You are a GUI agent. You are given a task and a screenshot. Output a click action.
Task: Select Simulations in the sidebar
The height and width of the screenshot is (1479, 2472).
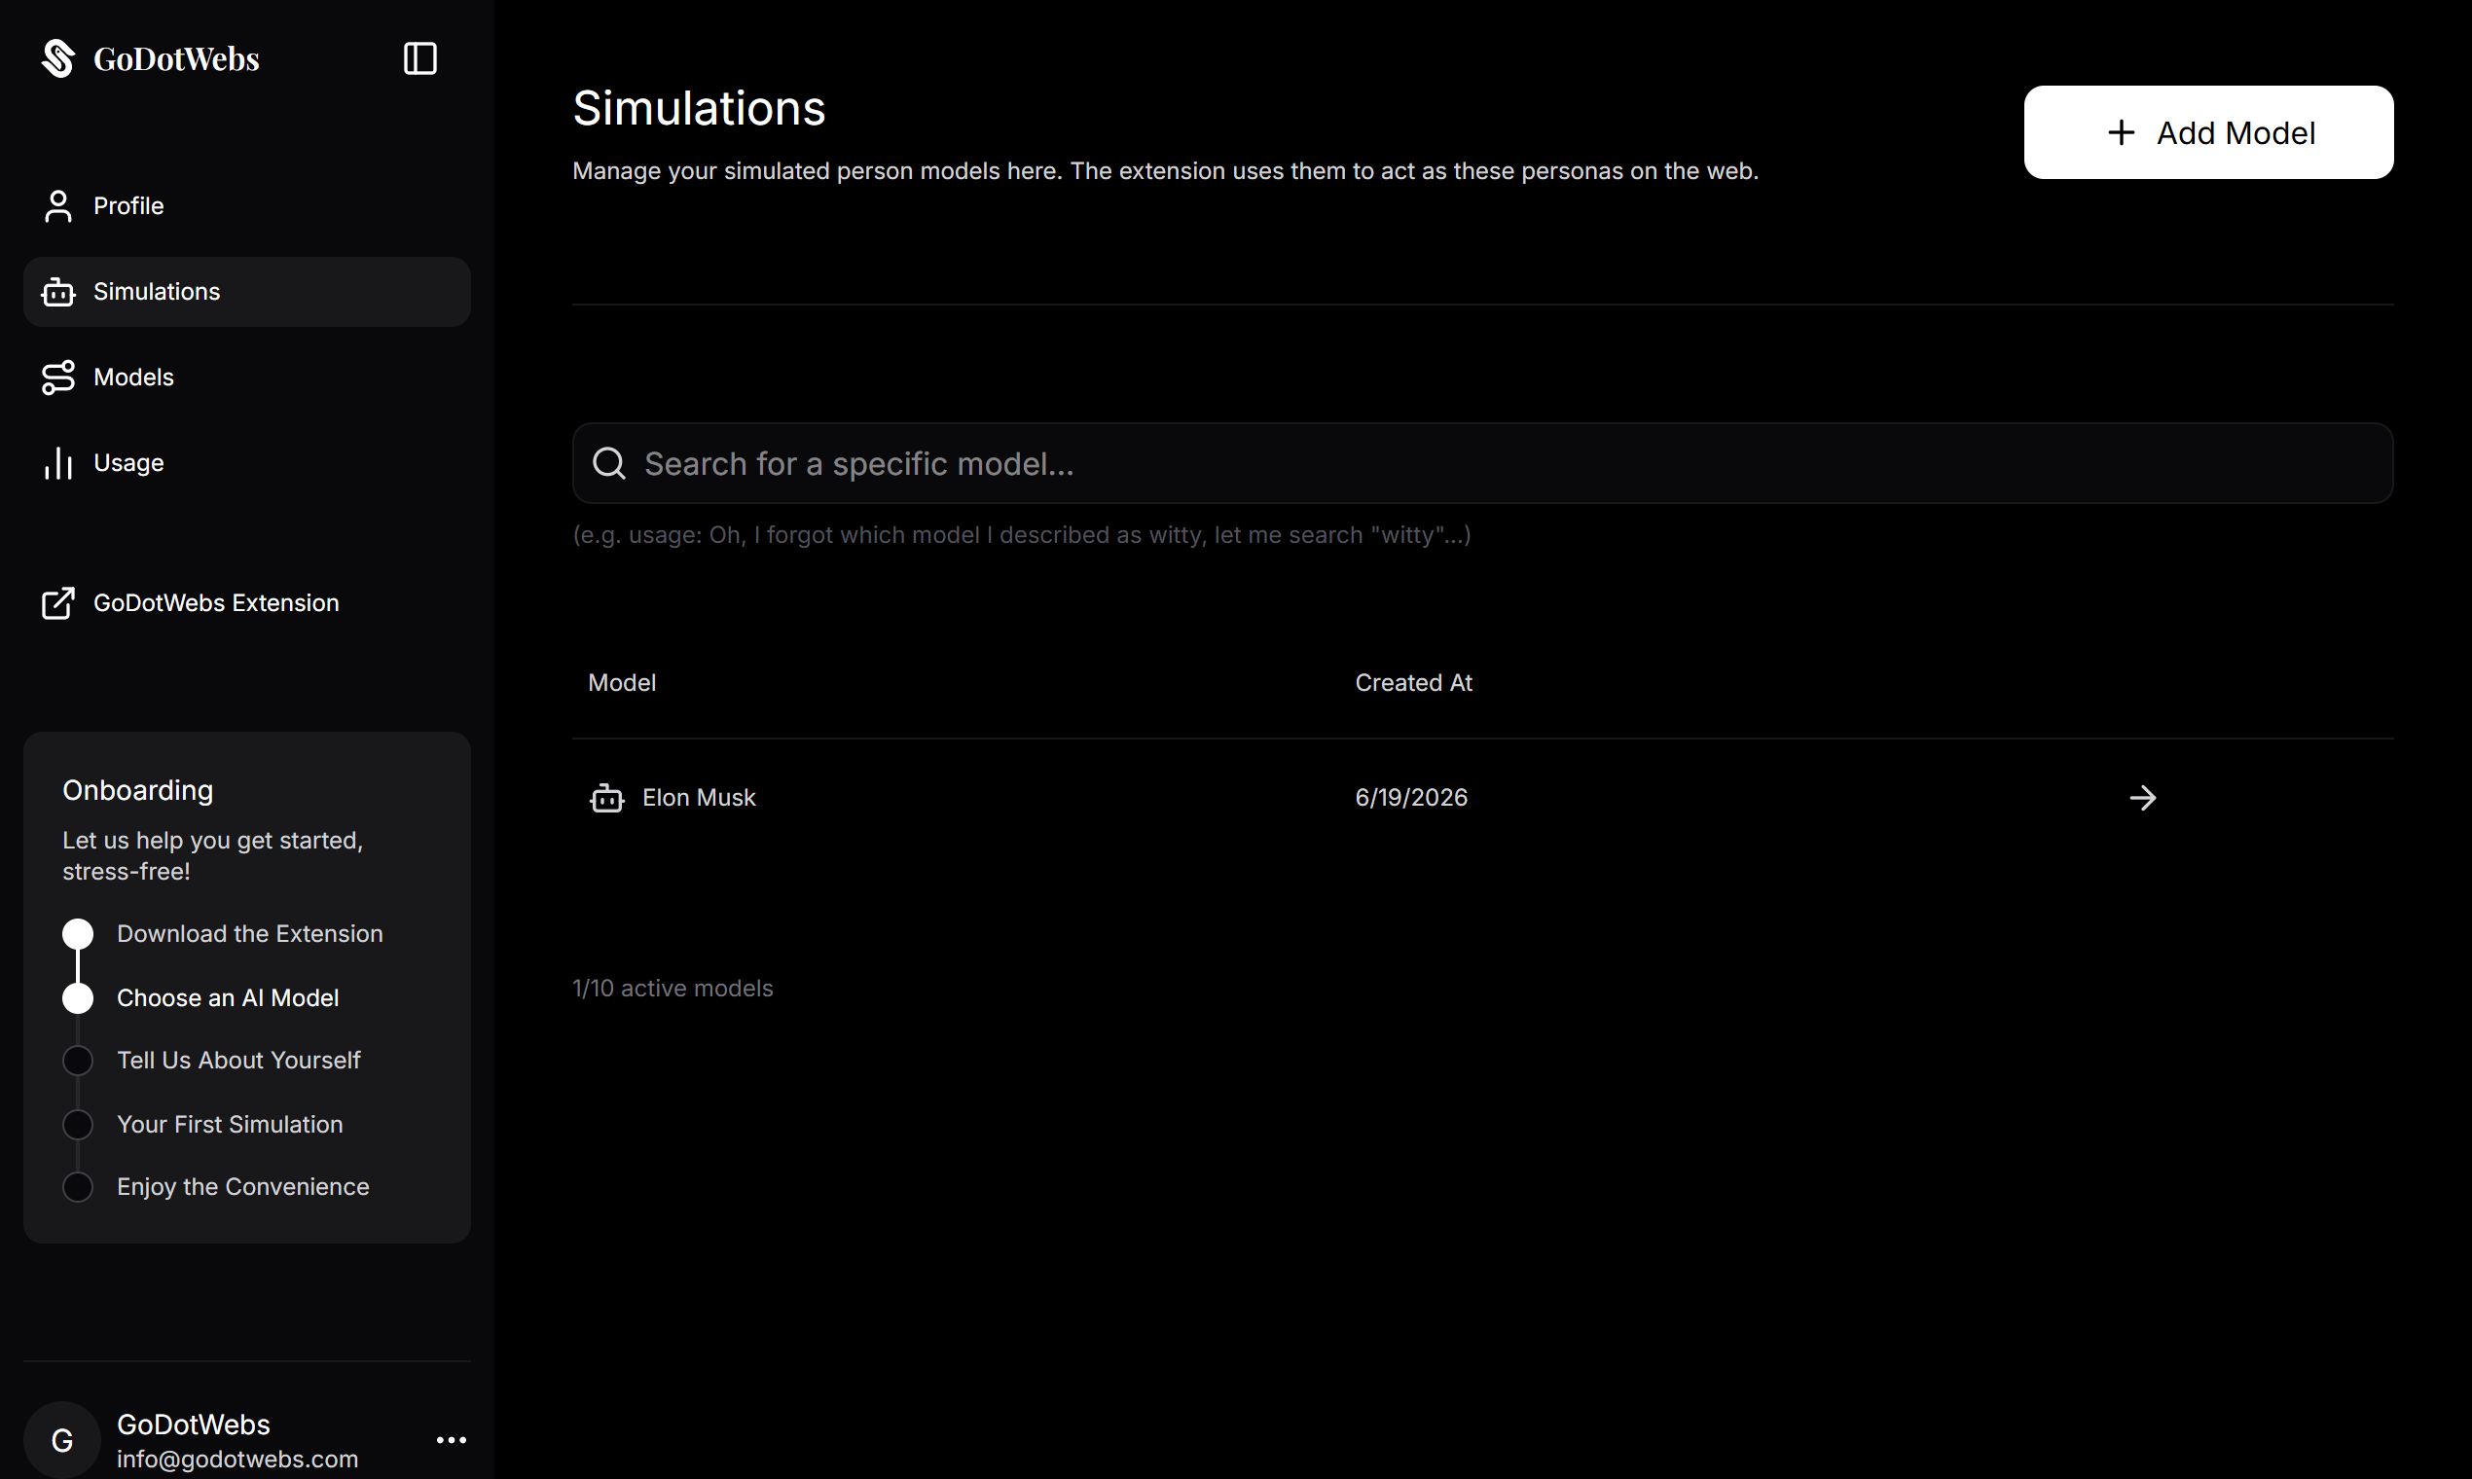(247, 292)
